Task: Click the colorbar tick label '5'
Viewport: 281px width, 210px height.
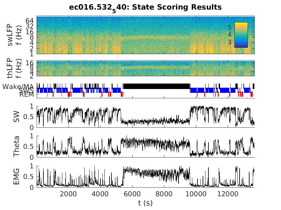Action: coord(229,28)
